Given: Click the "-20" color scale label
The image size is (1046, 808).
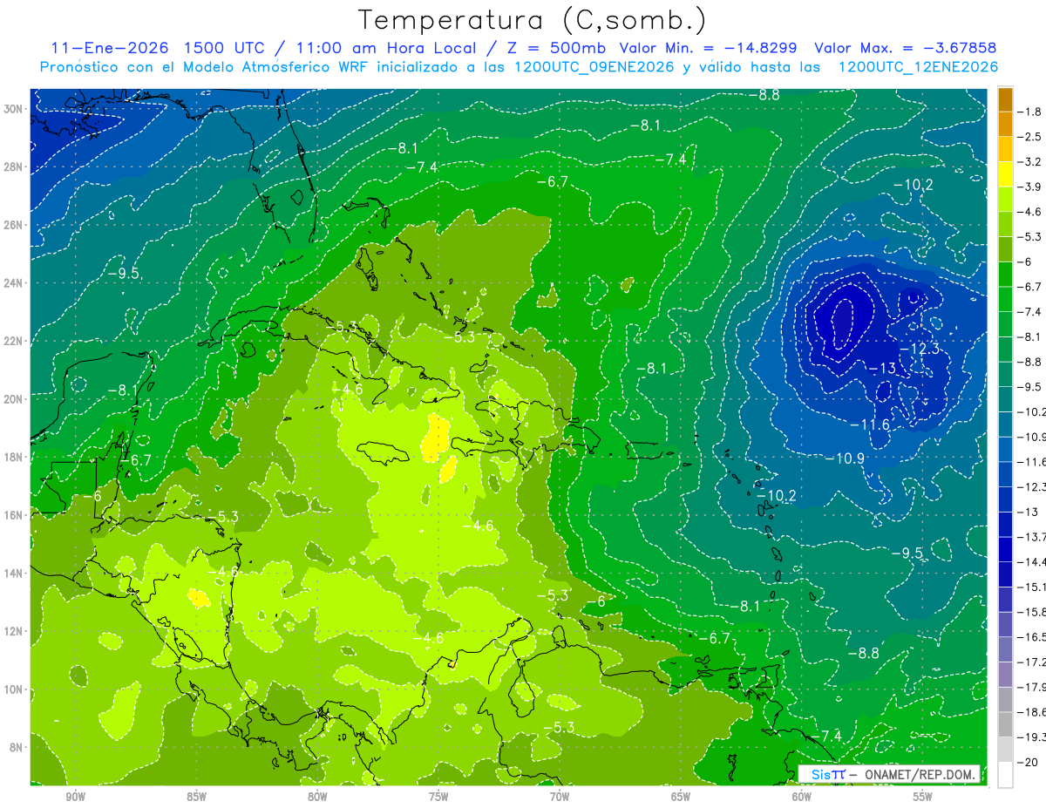Looking at the screenshot, I should tap(1029, 763).
